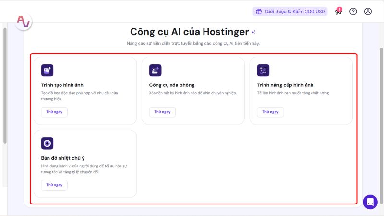Click the AV logo in top-left corner
The height and width of the screenshot is (216, 384).
click(x=24, y=22)
